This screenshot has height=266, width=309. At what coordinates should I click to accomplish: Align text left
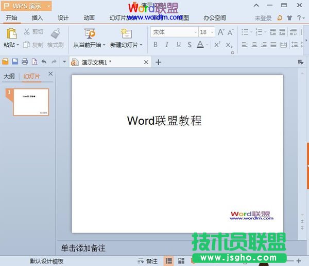click(x=245, y=45)
